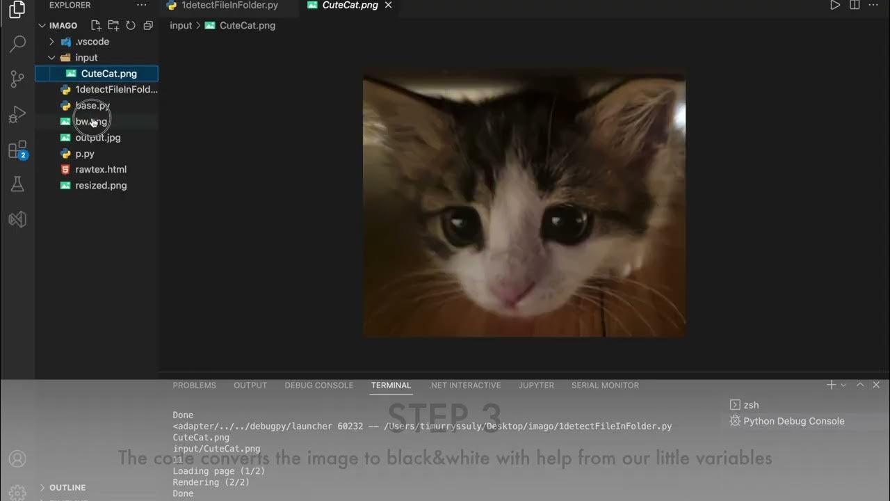Image resolution: width=890 pixels, height=501 pixels.
Task: Click 'input' in the breadcrumb path
Action: click(181, 26)
